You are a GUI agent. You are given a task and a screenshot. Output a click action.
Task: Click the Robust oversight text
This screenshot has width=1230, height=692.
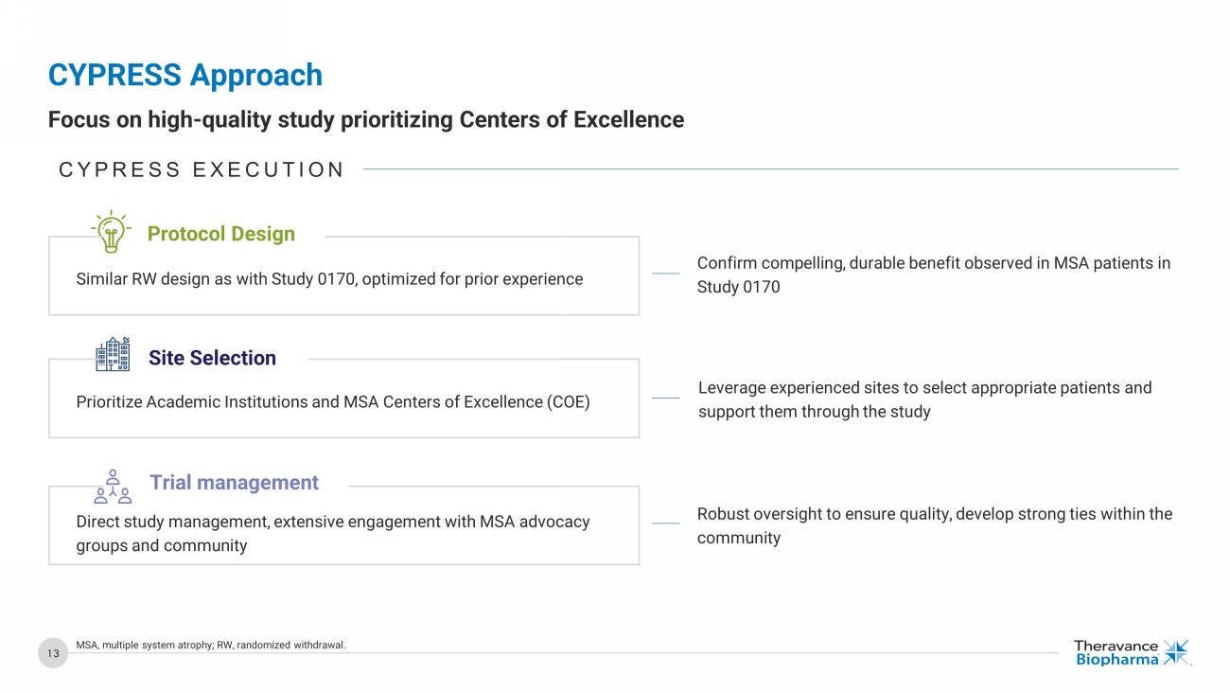coord(934,525)
